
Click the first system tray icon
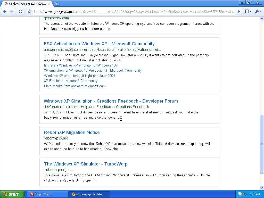click(240, 194)
